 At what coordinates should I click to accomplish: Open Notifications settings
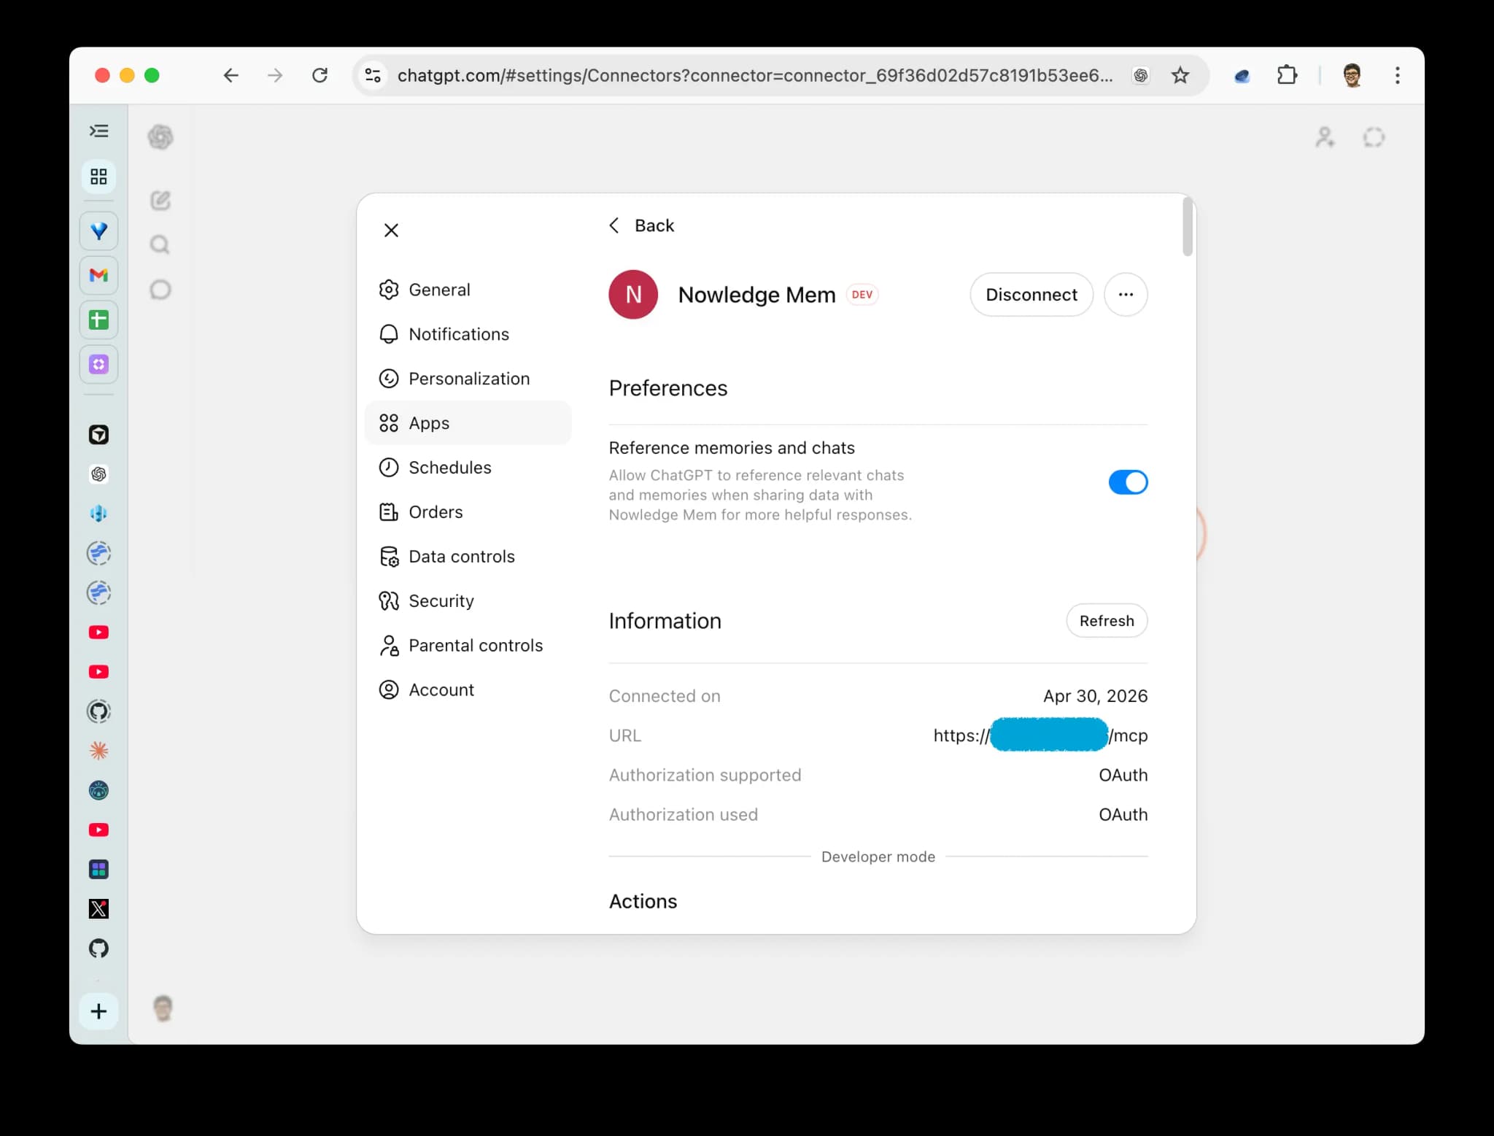[468, 334]
